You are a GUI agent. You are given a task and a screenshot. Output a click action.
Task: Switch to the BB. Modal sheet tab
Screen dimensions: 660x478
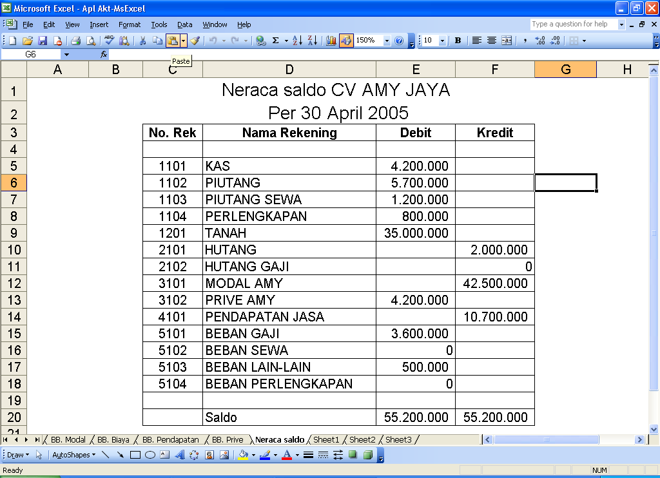coord(68,439)
